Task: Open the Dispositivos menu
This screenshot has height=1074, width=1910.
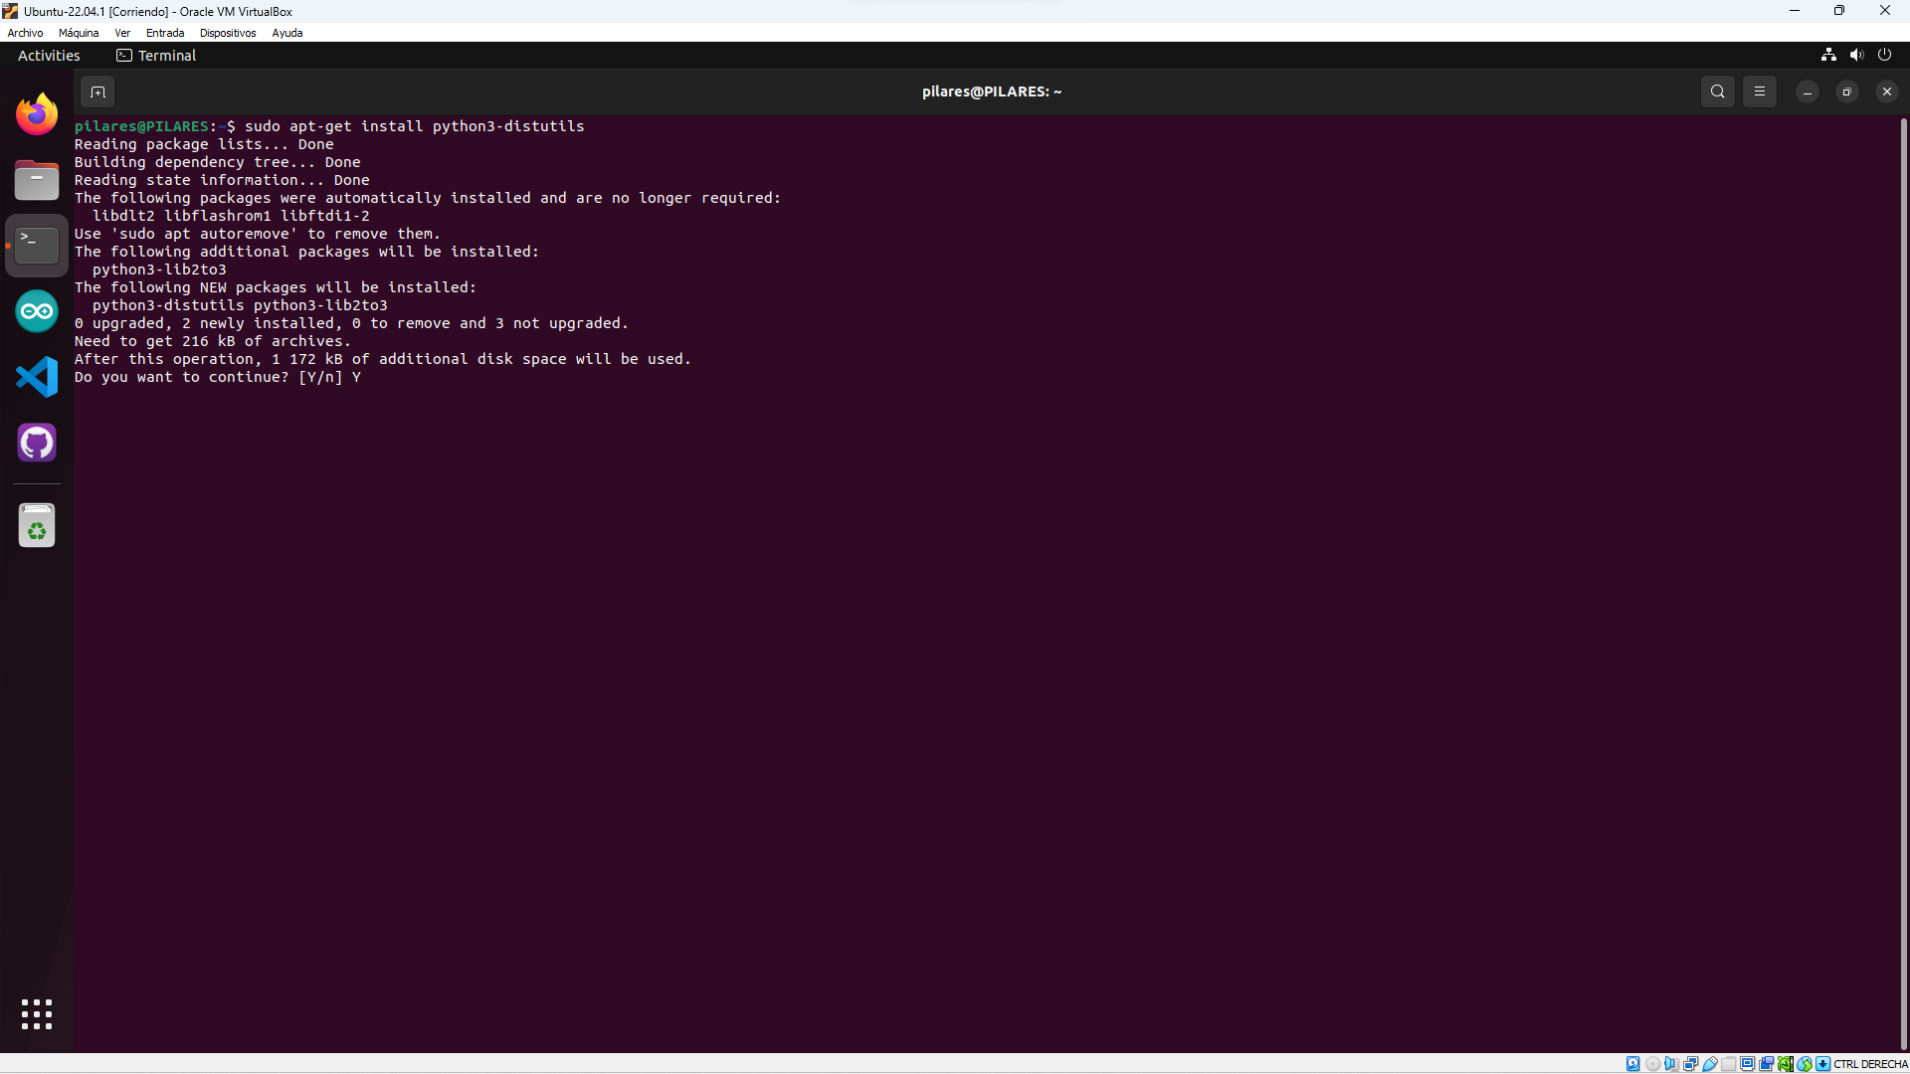Action: click(x=228, y=33)
